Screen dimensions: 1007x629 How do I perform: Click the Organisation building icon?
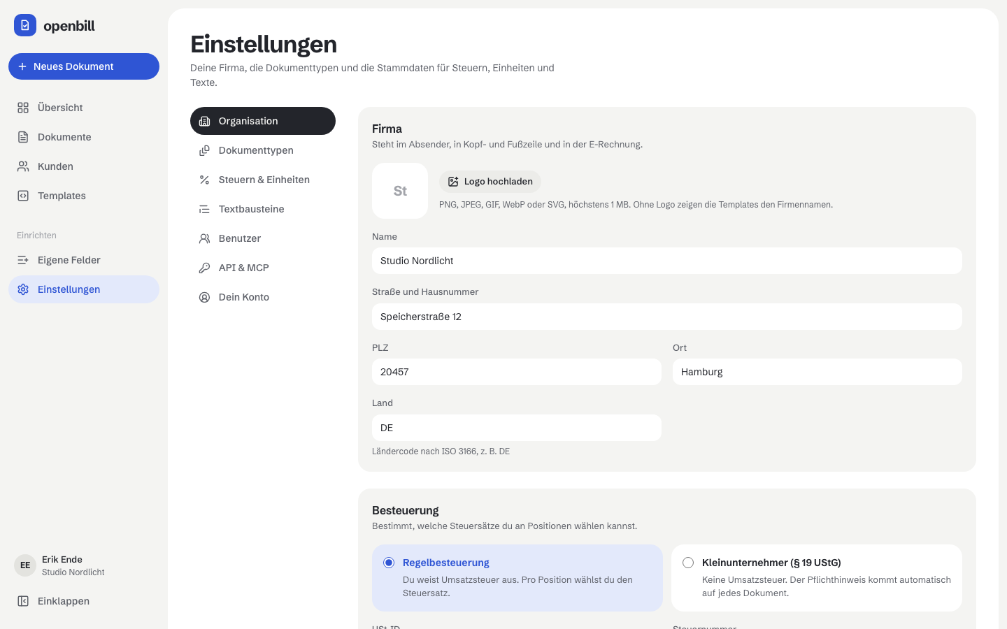[204, 121]
